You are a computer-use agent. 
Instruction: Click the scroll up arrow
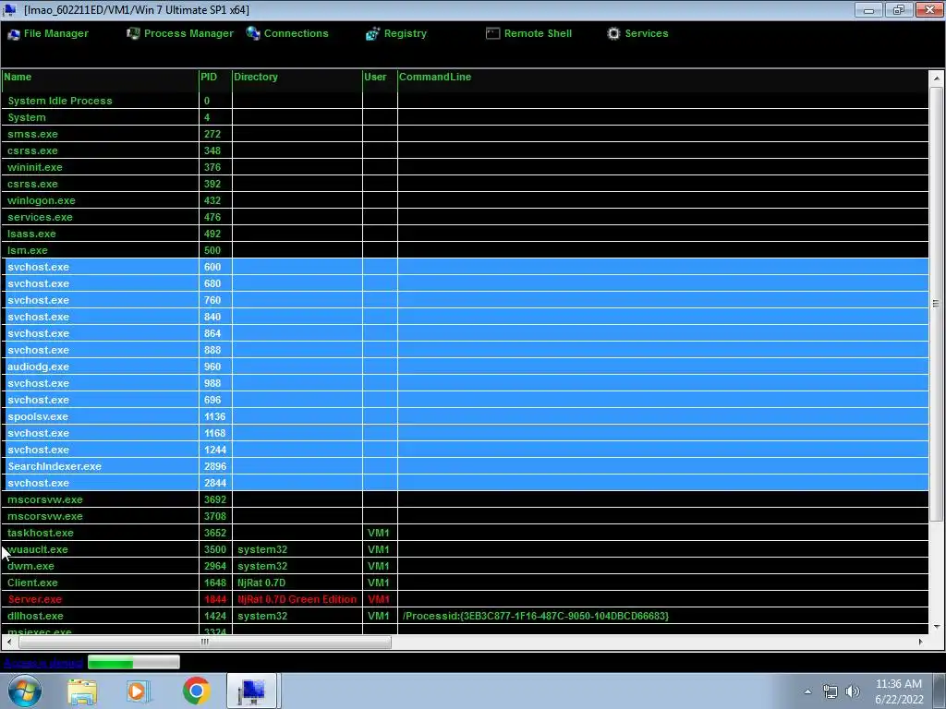click(936, 78)
